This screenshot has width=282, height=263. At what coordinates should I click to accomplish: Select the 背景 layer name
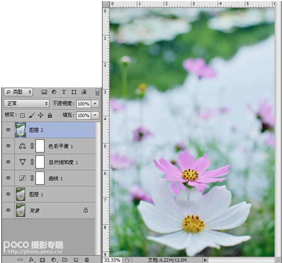click(35, 210)
